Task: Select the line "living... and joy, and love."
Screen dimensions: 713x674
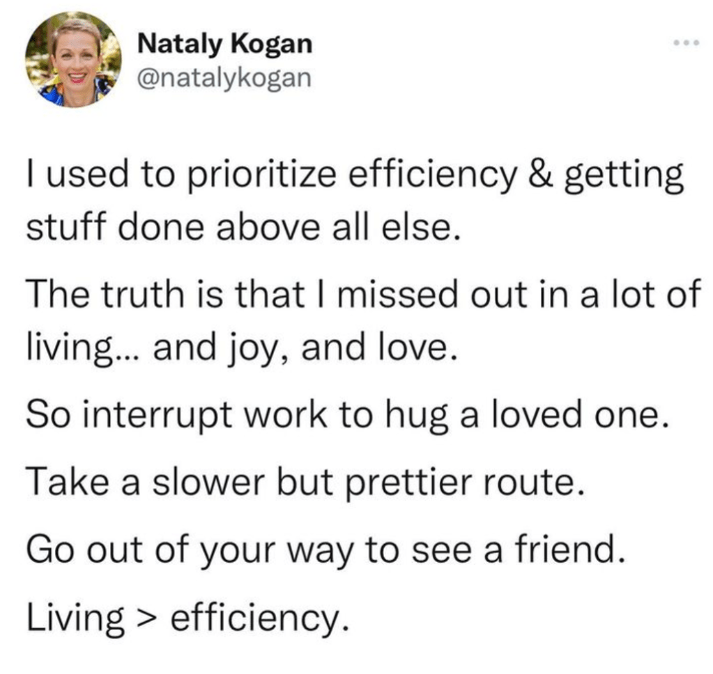Action: 241,345
